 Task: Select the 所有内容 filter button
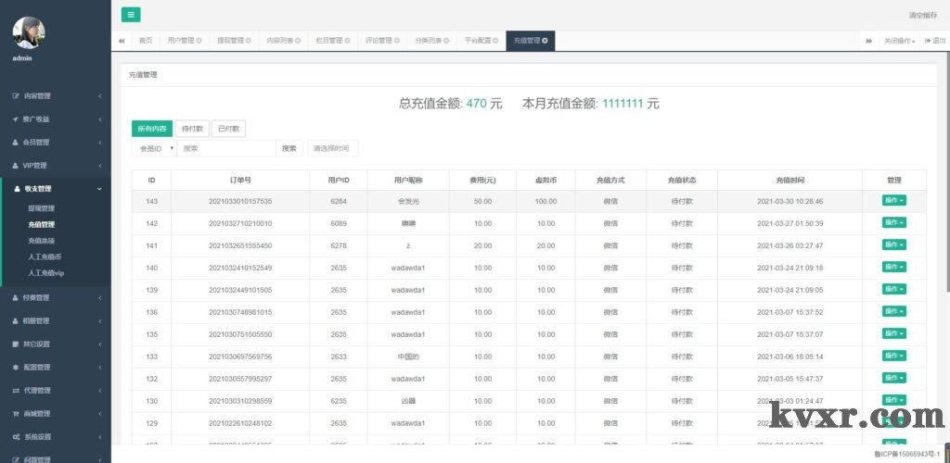(x=151, y=129)
